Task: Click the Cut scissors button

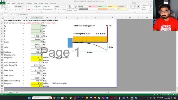Action: [6, 6]
